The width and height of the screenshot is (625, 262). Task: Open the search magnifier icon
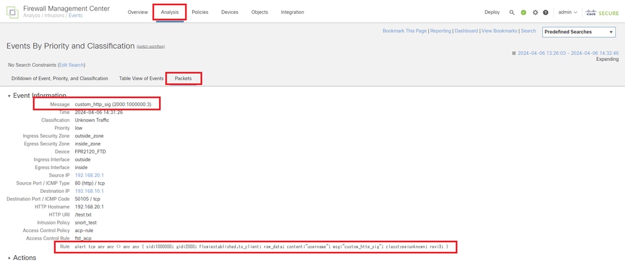point(512,12)
